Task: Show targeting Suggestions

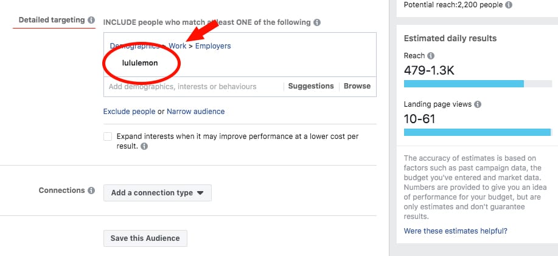Action: pyautogui.click(x=311, y=86)
